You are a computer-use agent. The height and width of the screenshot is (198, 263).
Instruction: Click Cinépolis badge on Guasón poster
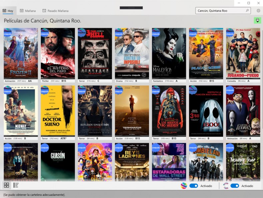45,148
